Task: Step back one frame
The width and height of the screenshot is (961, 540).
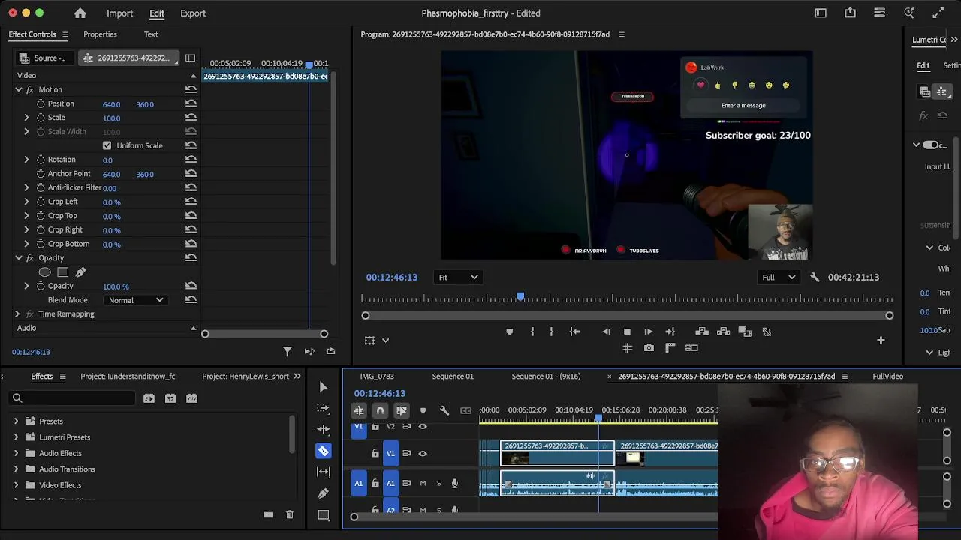Action: click(x=606, y=331)
